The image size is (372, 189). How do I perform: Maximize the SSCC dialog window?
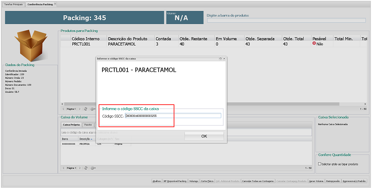coord(220,59)
